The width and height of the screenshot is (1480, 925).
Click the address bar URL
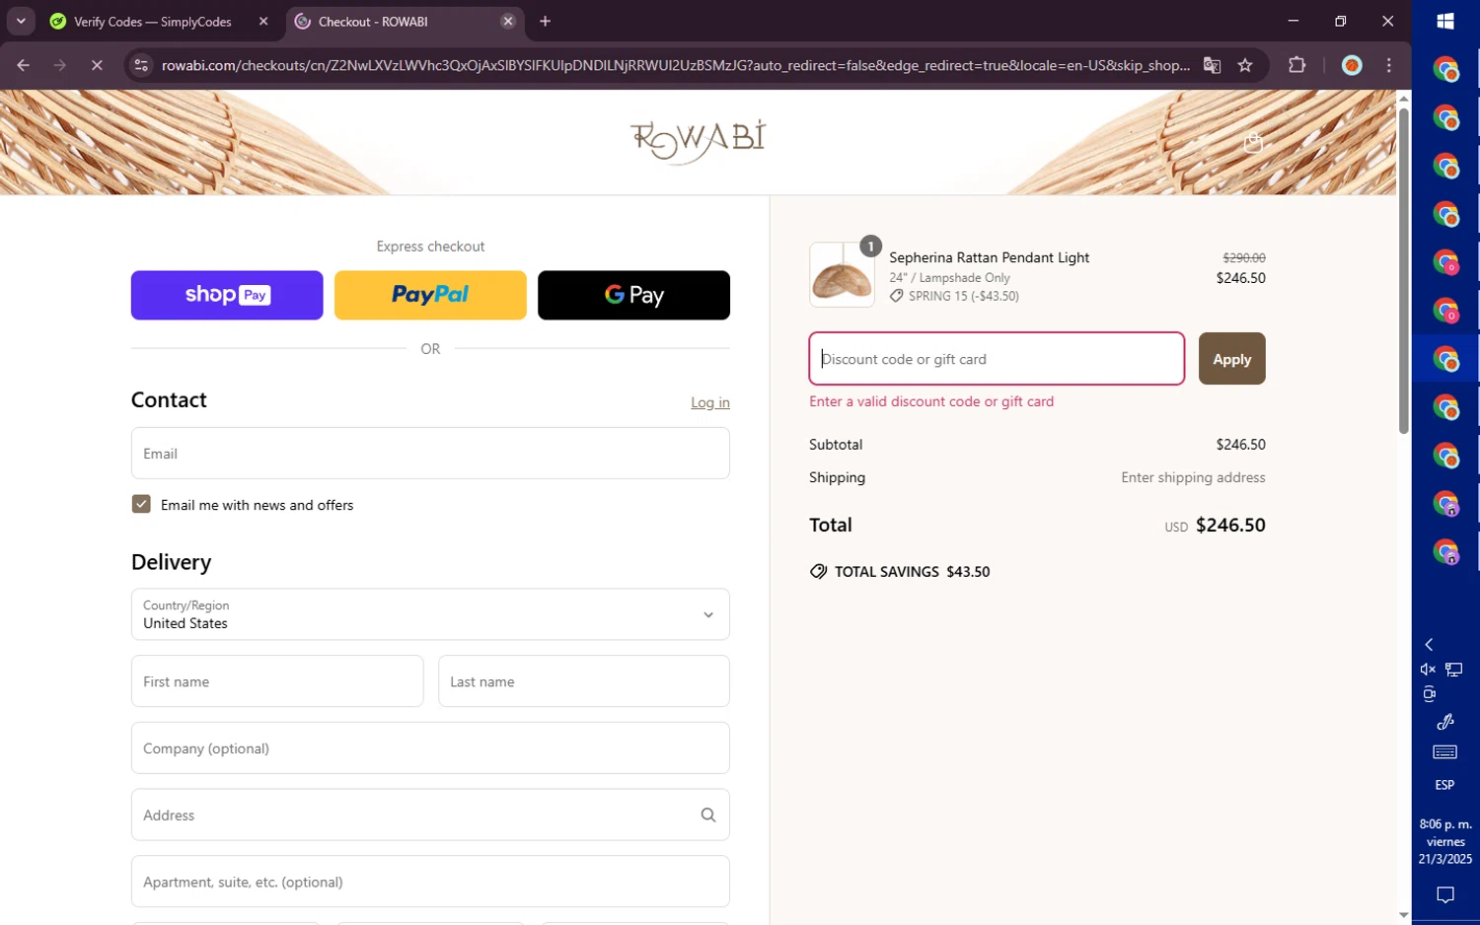coord(675,65)
